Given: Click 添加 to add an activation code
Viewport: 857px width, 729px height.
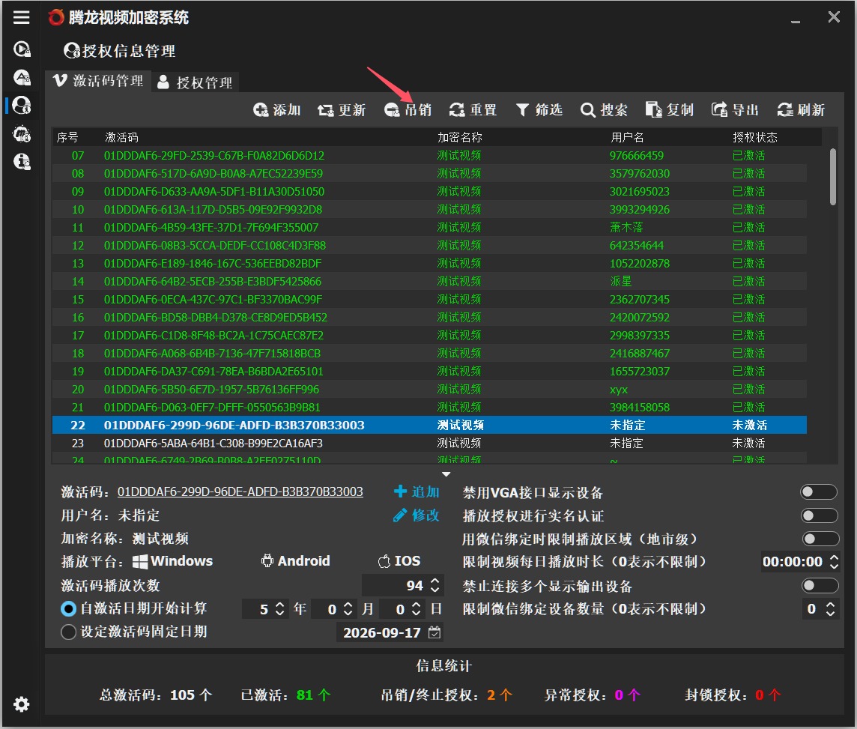Looking at the screenshot, I should [276, 110].
